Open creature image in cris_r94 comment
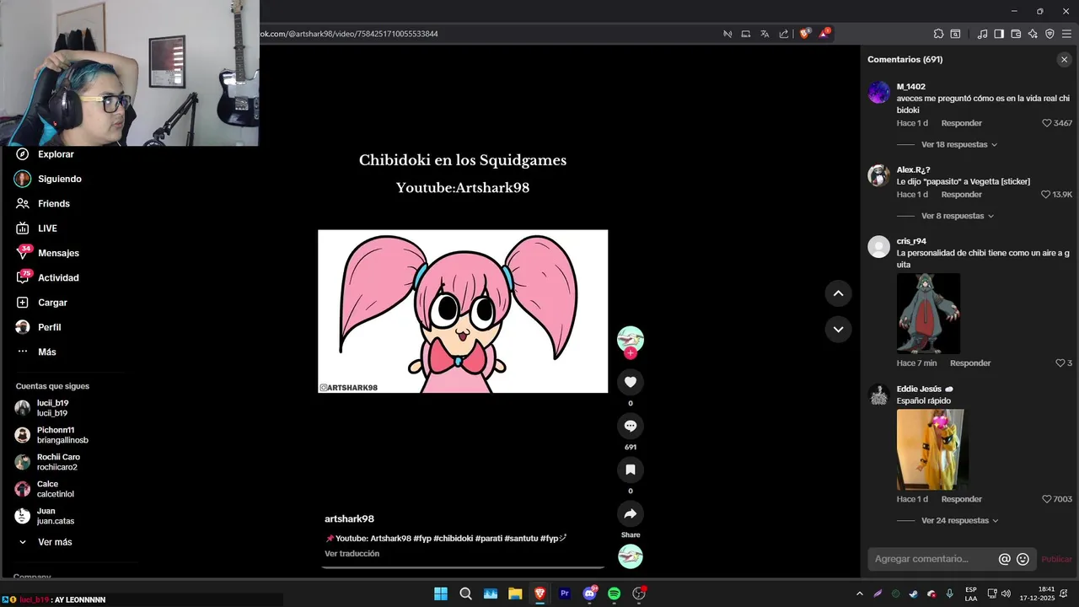The width and height of the screenshot is (1079, 607). tap(928, 313)
